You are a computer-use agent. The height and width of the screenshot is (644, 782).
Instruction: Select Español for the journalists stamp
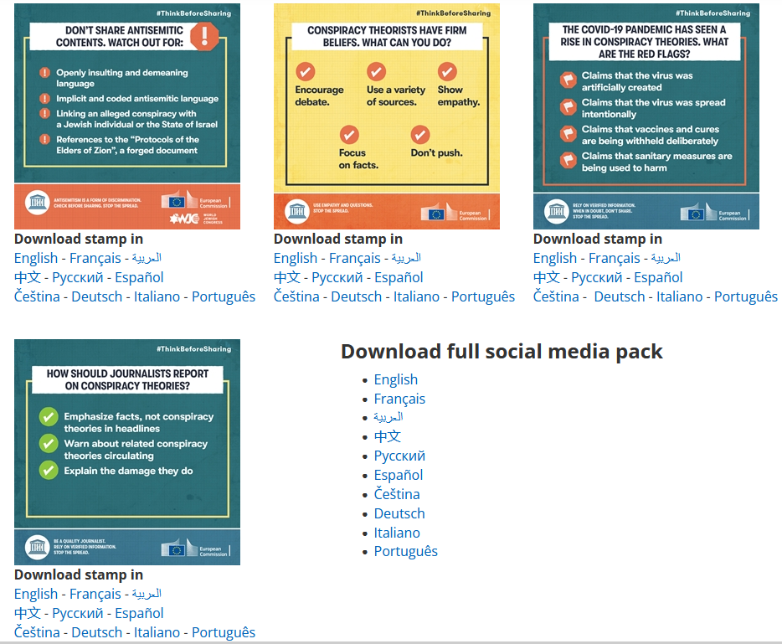[x=139, y=613]
